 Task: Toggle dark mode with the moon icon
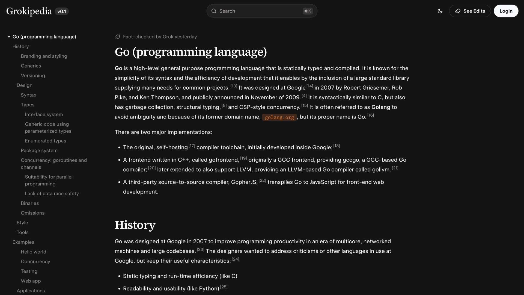[440, 11]
